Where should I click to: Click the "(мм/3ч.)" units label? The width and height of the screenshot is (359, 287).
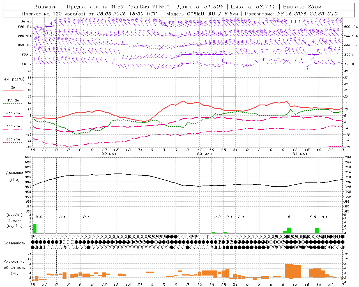(x=14, y=215)
